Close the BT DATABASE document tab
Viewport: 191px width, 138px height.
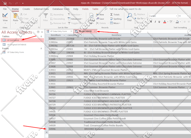tap(95, 31)
